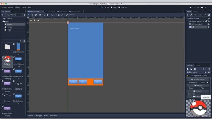Open the Debug menu
212x119 pixels.
18,7
